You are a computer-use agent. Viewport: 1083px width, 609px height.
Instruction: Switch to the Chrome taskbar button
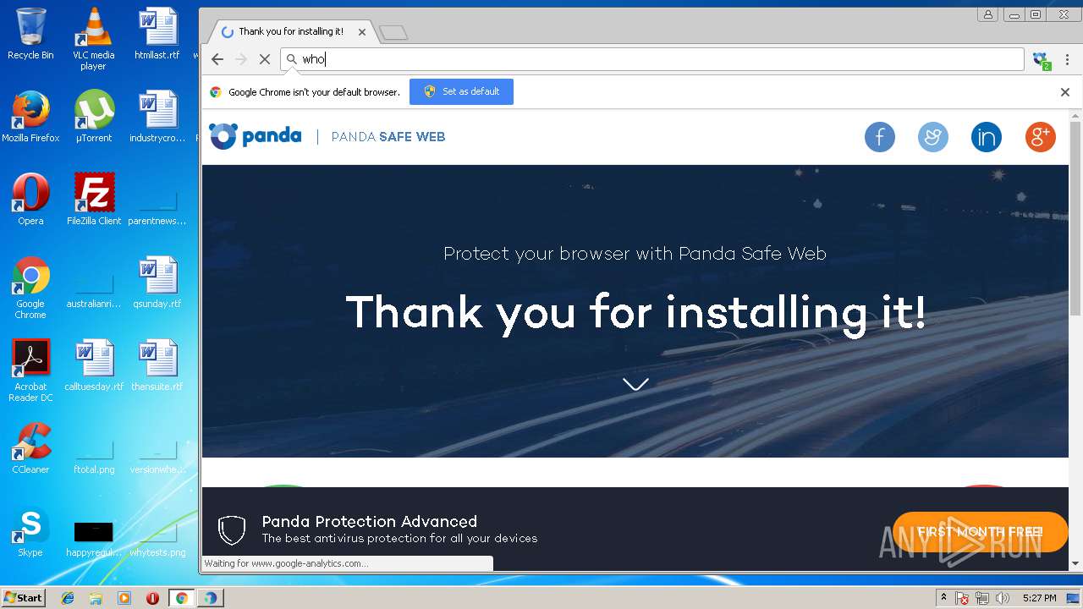click(x=181, y=598)
